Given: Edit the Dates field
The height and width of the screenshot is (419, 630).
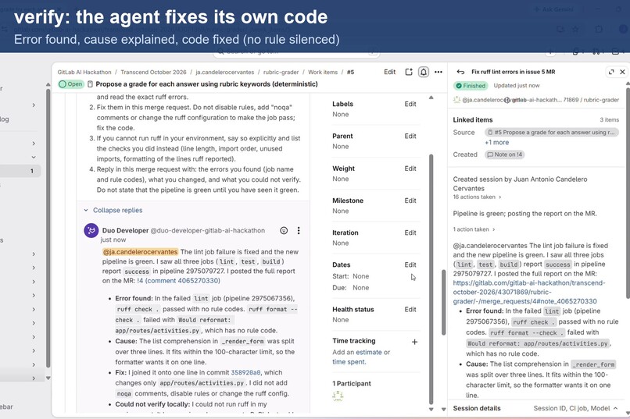Looking at the screenshot, I should [x=410, y=265].
